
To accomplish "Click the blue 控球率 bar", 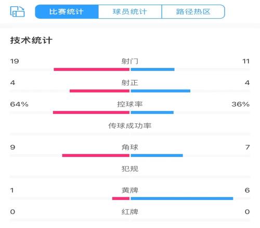I will pyautogui.click(x=152, y=112).
